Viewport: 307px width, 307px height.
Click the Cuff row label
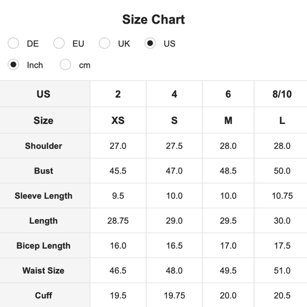(44, 295)
